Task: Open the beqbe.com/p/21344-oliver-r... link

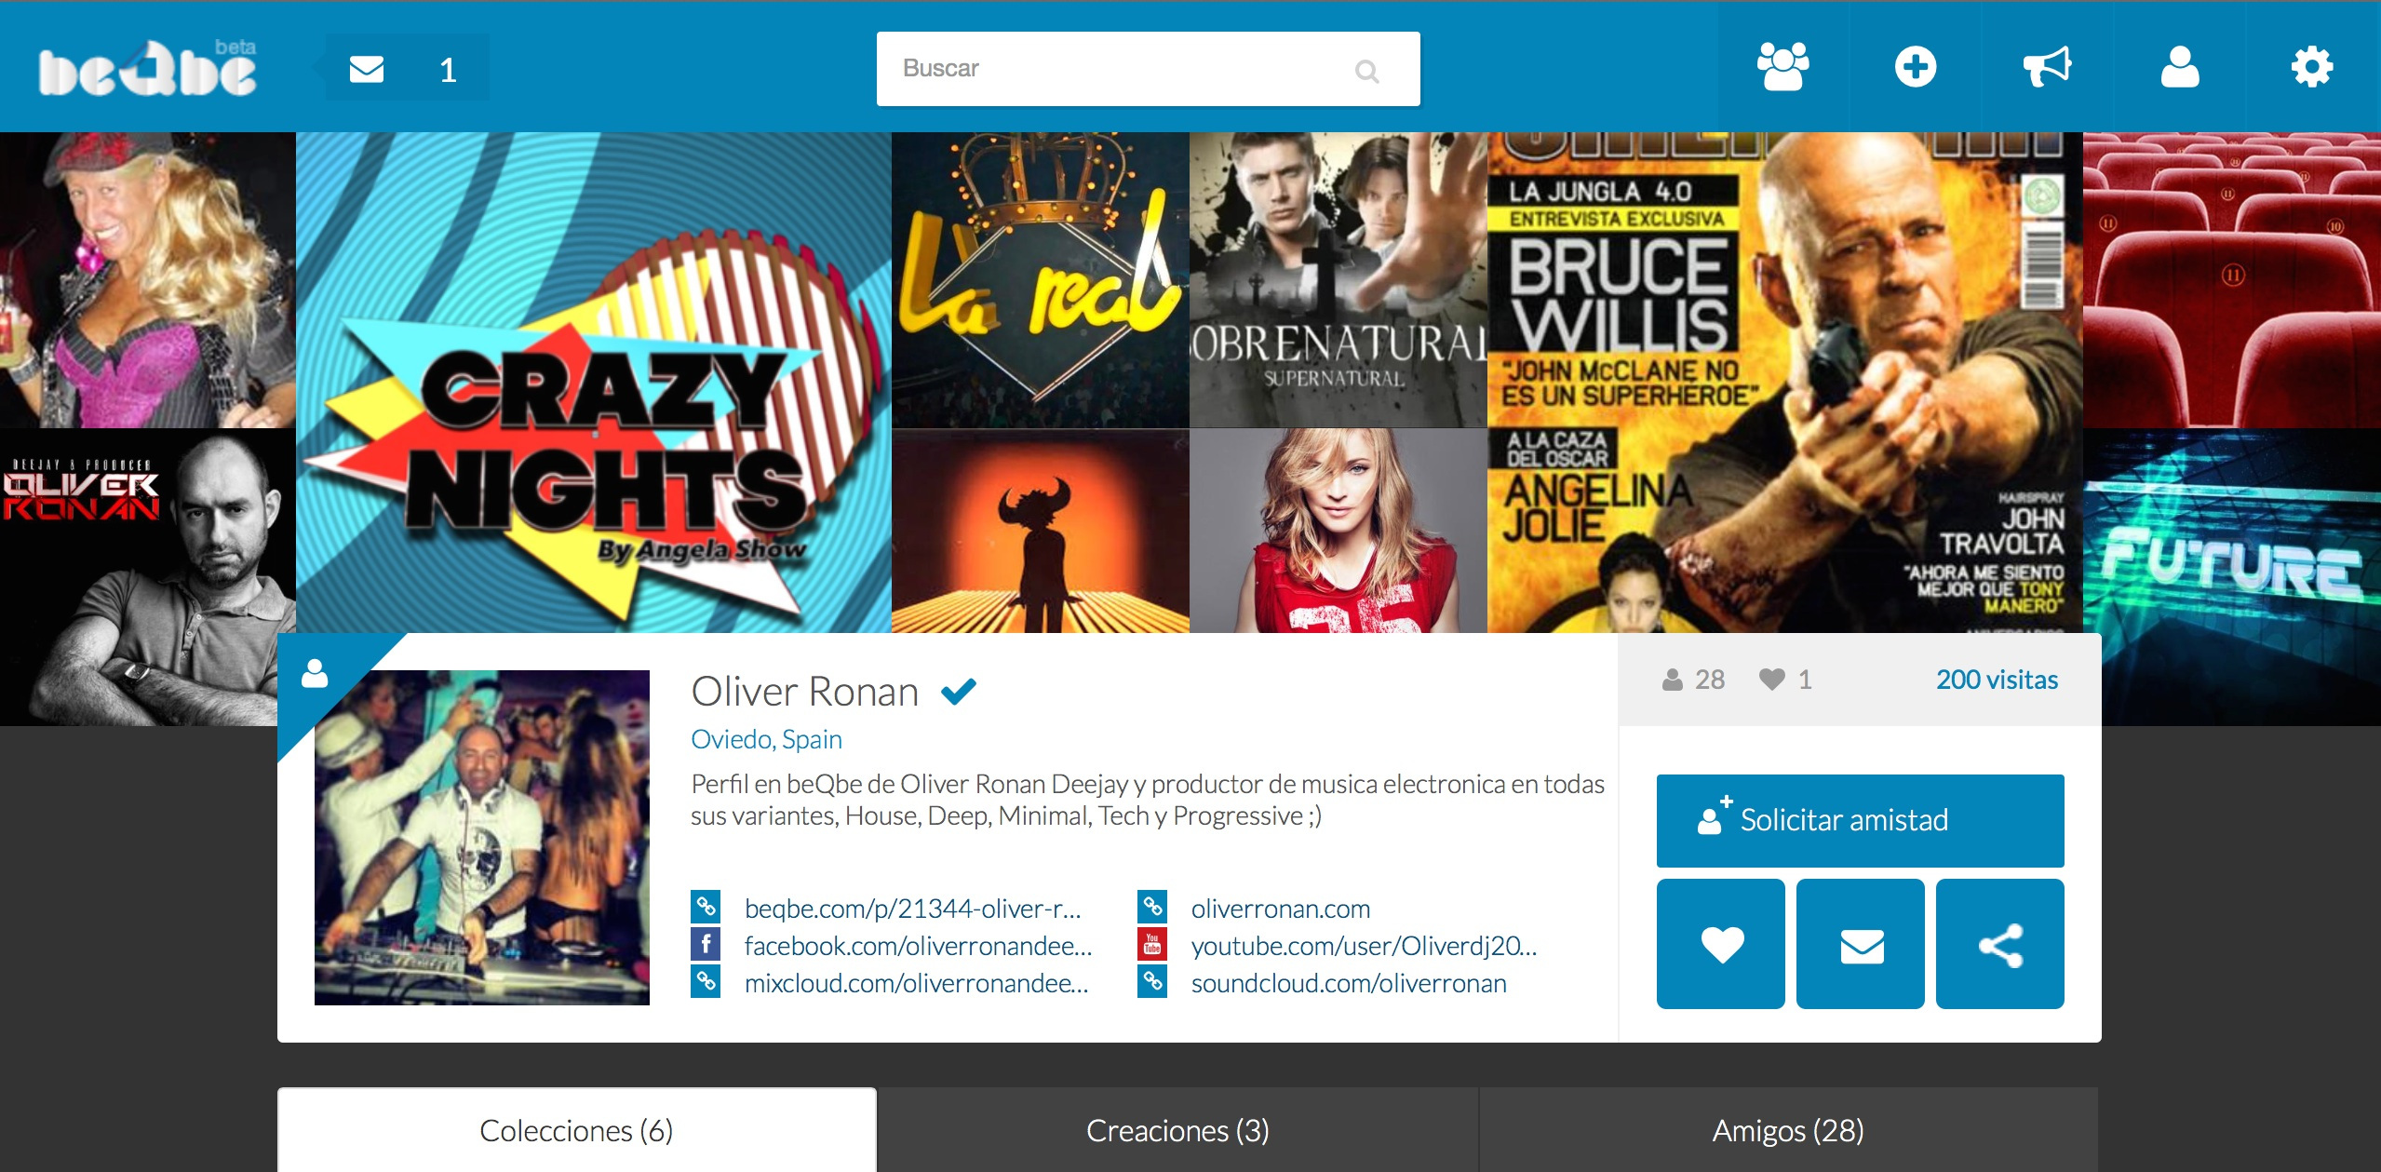Action: click(x=912, y=909)
